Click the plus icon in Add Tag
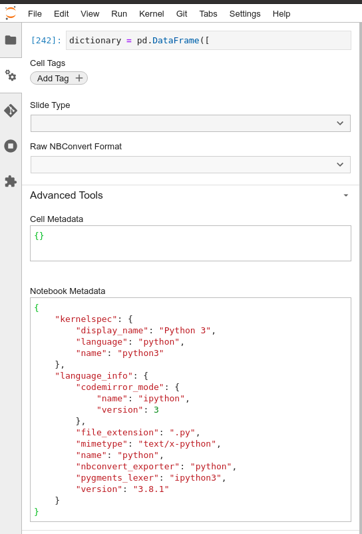Screen dimensions: 362x534 (79, 78)
